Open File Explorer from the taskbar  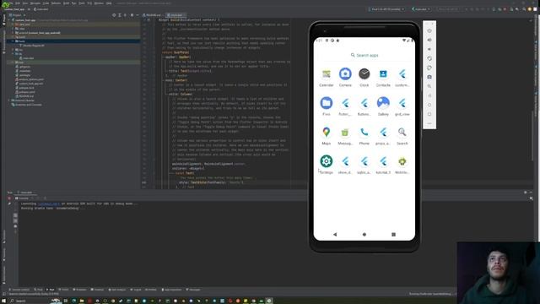click(x=82, y=301)
